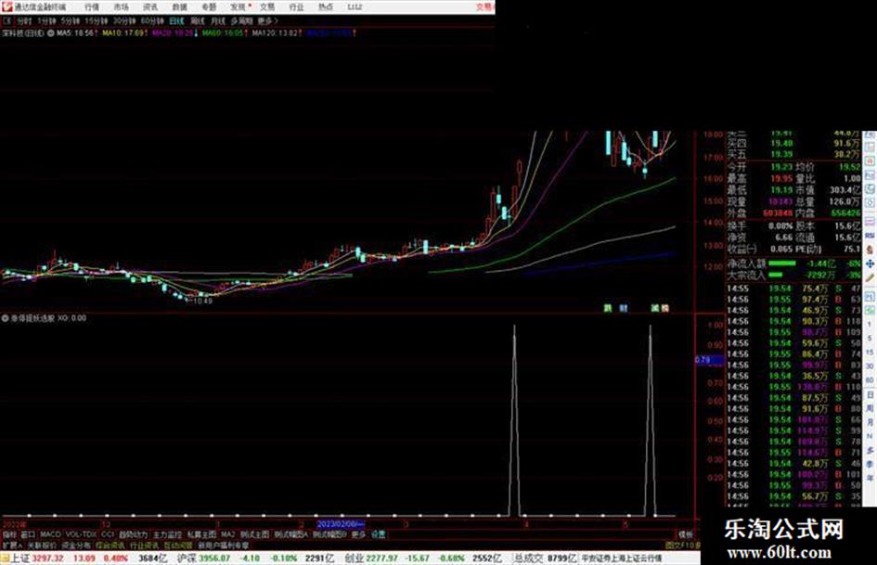Image resolution: width=877 pixels, height=565 pixels.
Task: Click the 最高 19.95 value
Action: coord(781,178)
